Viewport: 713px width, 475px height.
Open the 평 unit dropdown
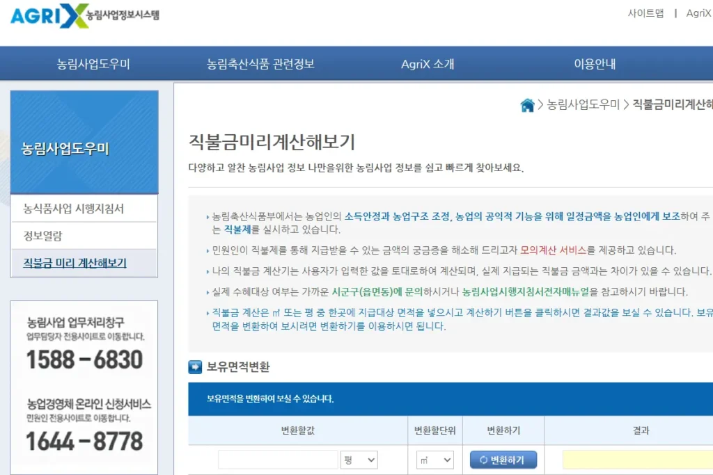(x=359, y=459)
